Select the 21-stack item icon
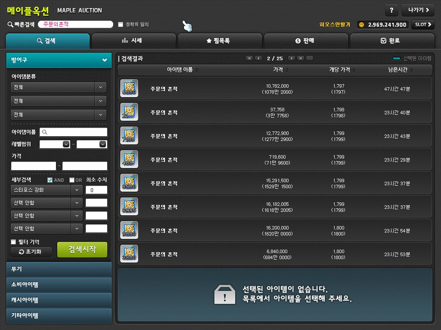Screen dimensions: 441x330 (x=129, y=112)
